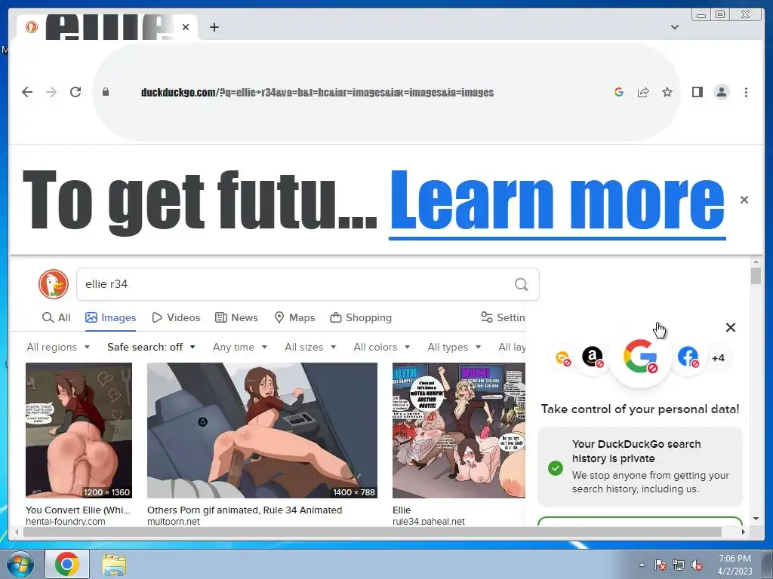
Task: Open the browser side panel
Action: click(697, 92)
